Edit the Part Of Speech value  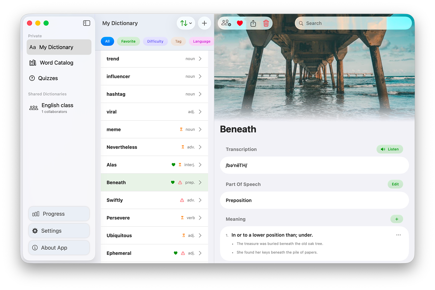395,184
